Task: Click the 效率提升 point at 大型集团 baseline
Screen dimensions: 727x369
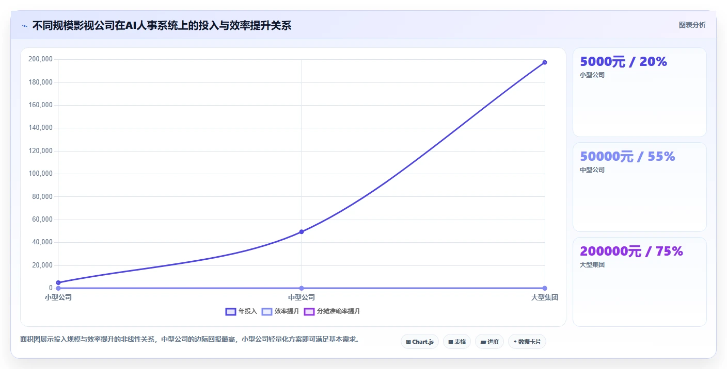Action: pyautogui.click(x=545, y=288)
